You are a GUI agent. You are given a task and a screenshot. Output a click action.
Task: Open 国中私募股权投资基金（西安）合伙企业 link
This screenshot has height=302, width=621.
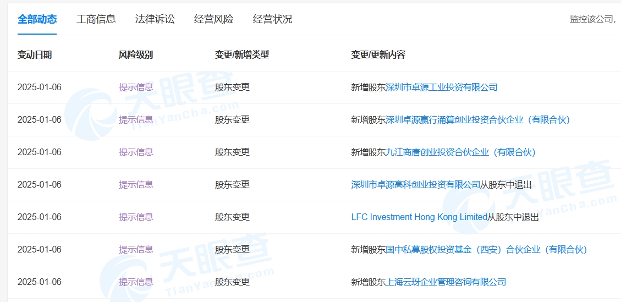coord(486,250)
